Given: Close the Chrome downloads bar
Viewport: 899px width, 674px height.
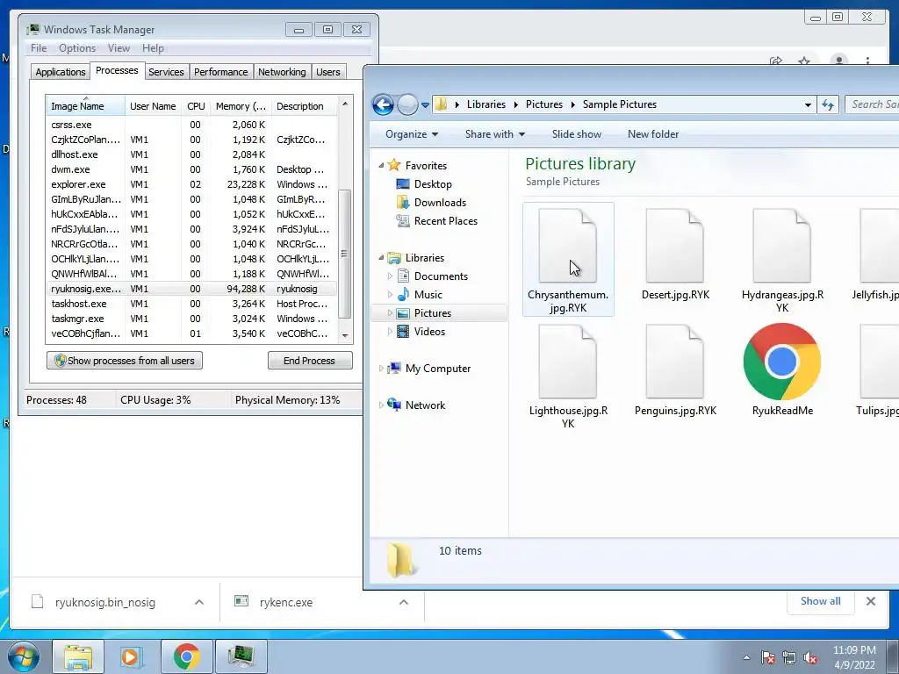Looking at the screenshot, I should [870, 601].
